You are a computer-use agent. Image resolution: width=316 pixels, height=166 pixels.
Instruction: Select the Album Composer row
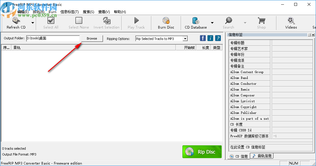271,96
